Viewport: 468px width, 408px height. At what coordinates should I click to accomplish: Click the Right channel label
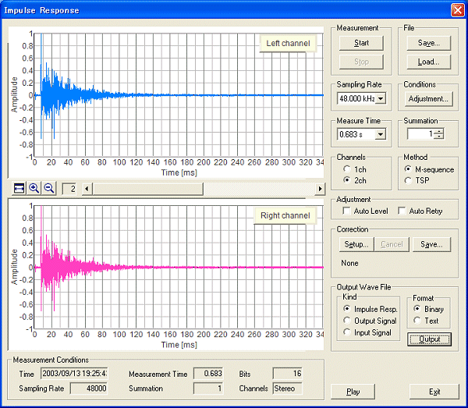(285, 216)
